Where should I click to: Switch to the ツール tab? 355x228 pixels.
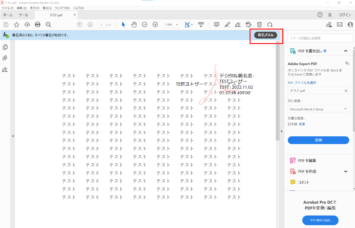[23, 15]
